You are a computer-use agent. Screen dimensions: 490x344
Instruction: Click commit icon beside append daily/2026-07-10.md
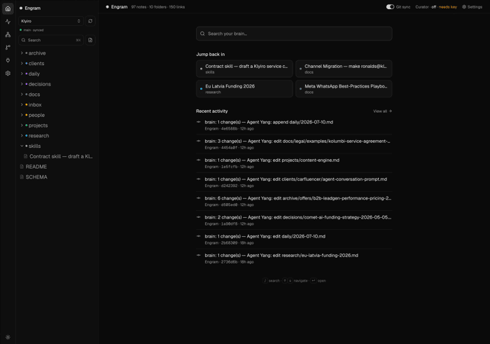coord(198,122)
